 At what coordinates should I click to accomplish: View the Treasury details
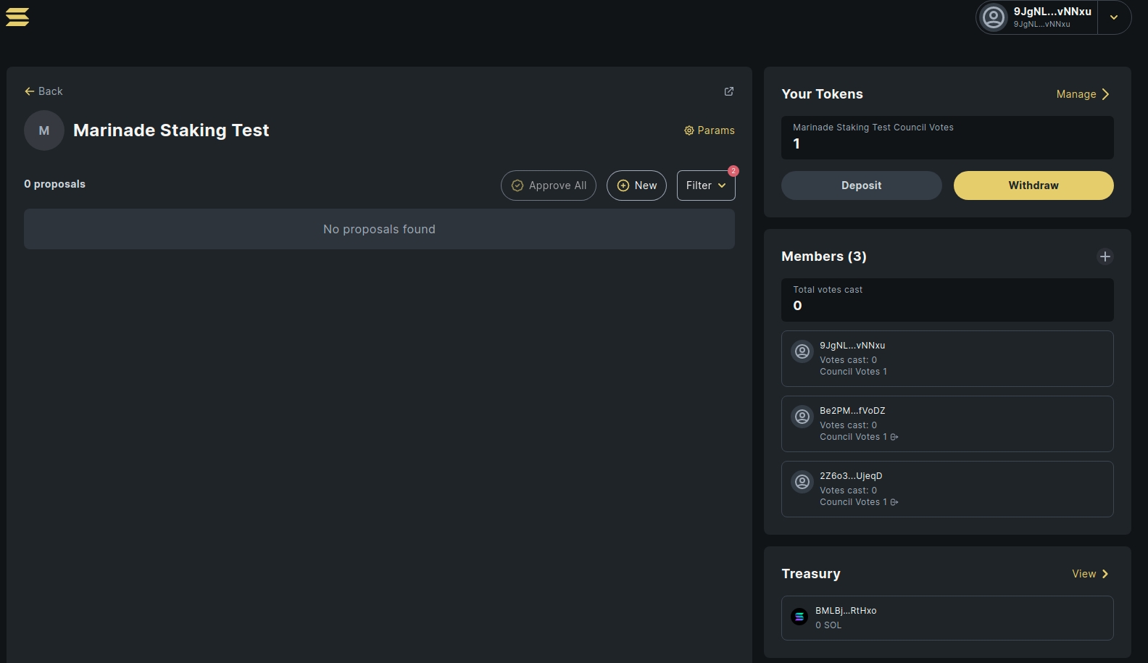[1090, 574]
